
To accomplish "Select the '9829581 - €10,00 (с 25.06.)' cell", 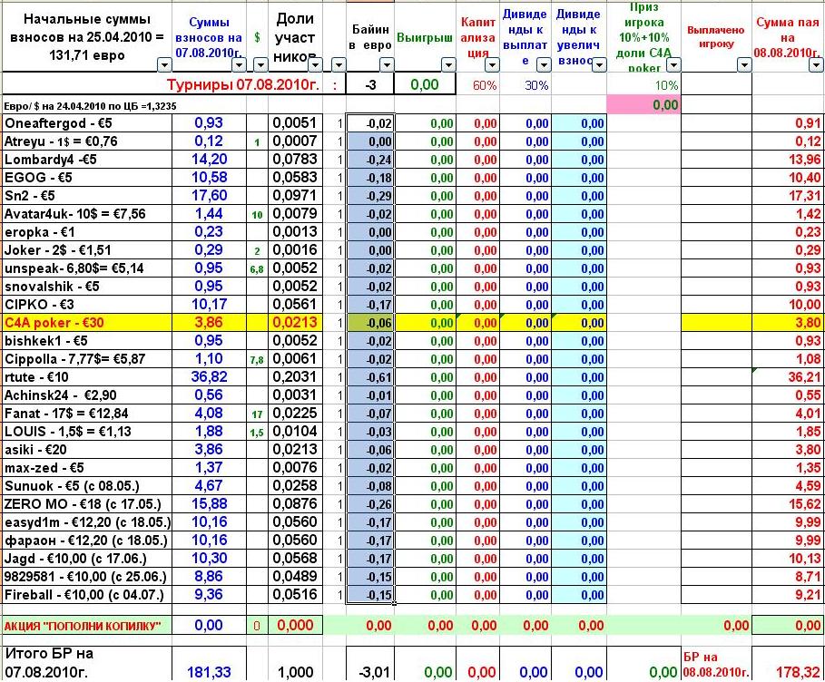I will pos(87,577).
